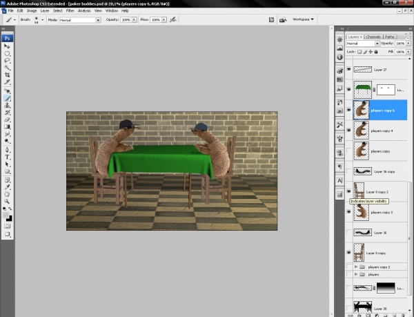Click the foreground color swatch
This screenshot has height=317, width=414.
click(x=6, y=215)
